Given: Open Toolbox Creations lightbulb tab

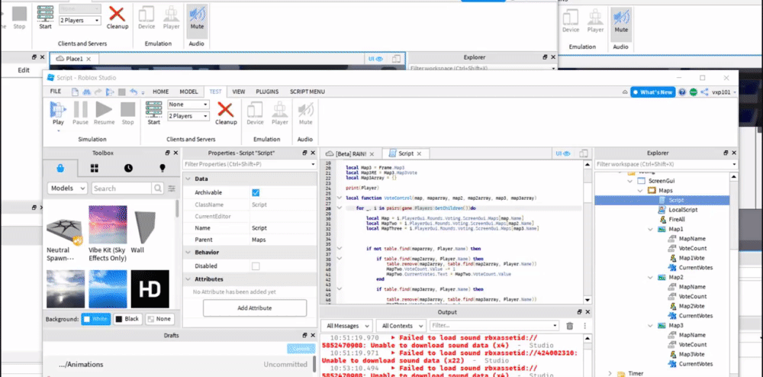Looking at the screenshot, I should click(163, 169).
